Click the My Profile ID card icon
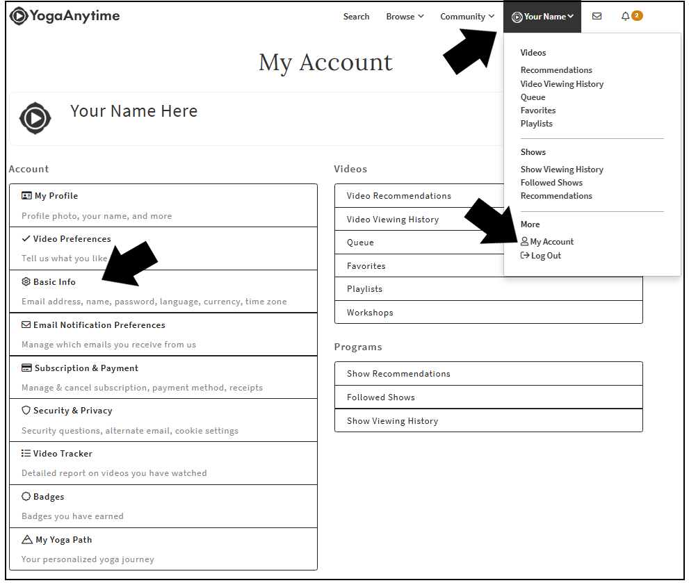 click(x=26, y=195)
